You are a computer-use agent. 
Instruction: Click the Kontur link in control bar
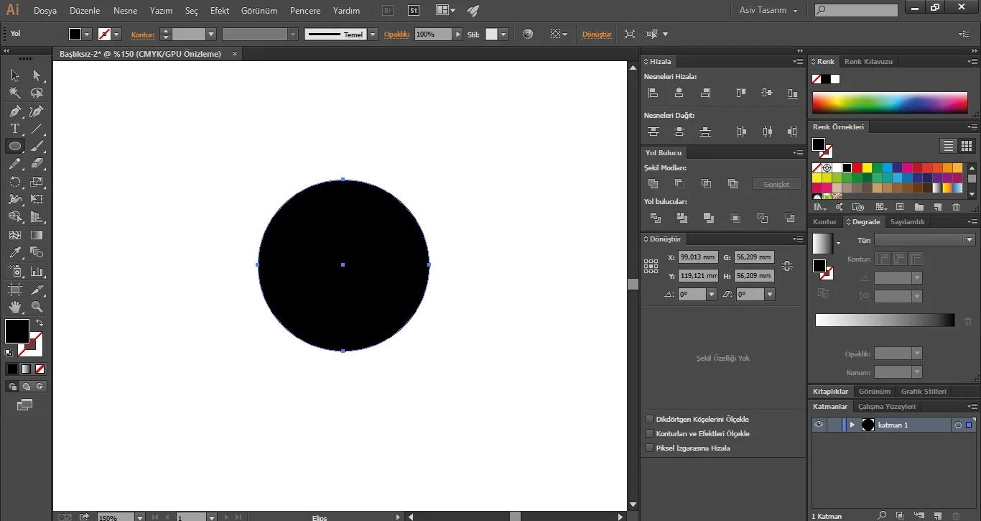click(x=143, y=34)
